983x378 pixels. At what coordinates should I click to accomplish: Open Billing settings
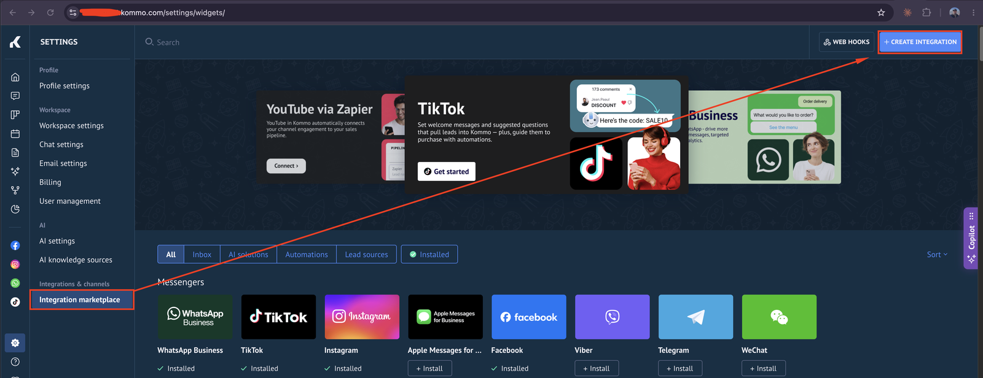50,182
